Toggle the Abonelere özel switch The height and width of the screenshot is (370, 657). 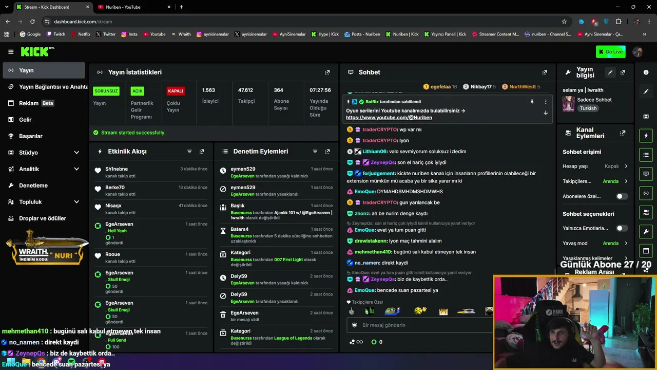point(622,196)
